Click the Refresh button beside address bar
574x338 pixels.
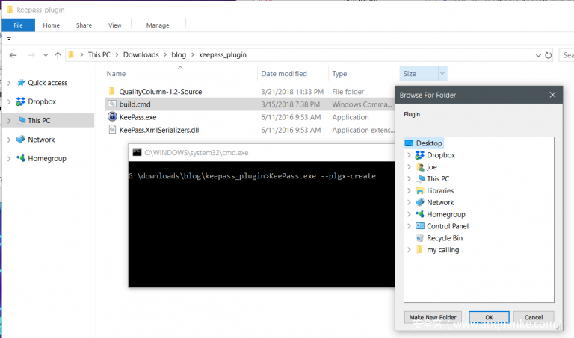pos(549,55)
